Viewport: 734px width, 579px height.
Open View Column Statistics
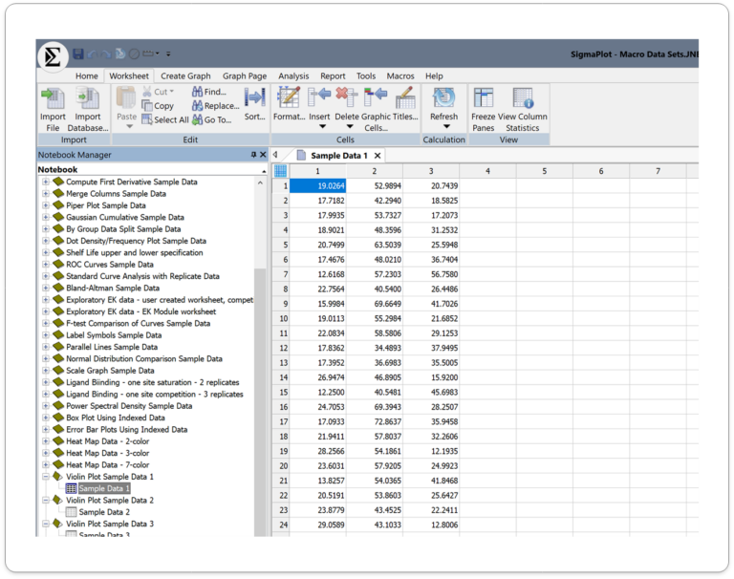tap(523, 98)
